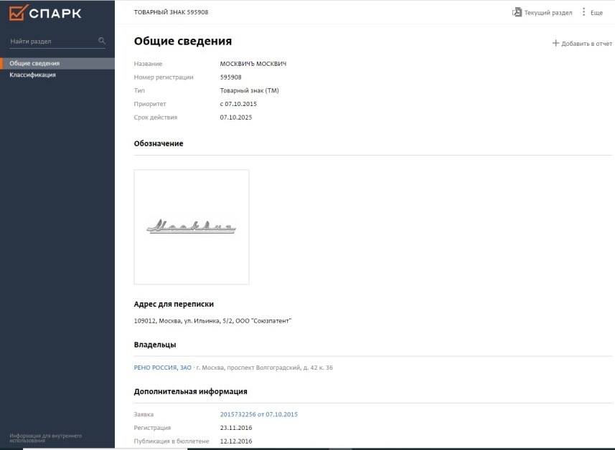Click the SPARK logo checkmark icon

19,12
